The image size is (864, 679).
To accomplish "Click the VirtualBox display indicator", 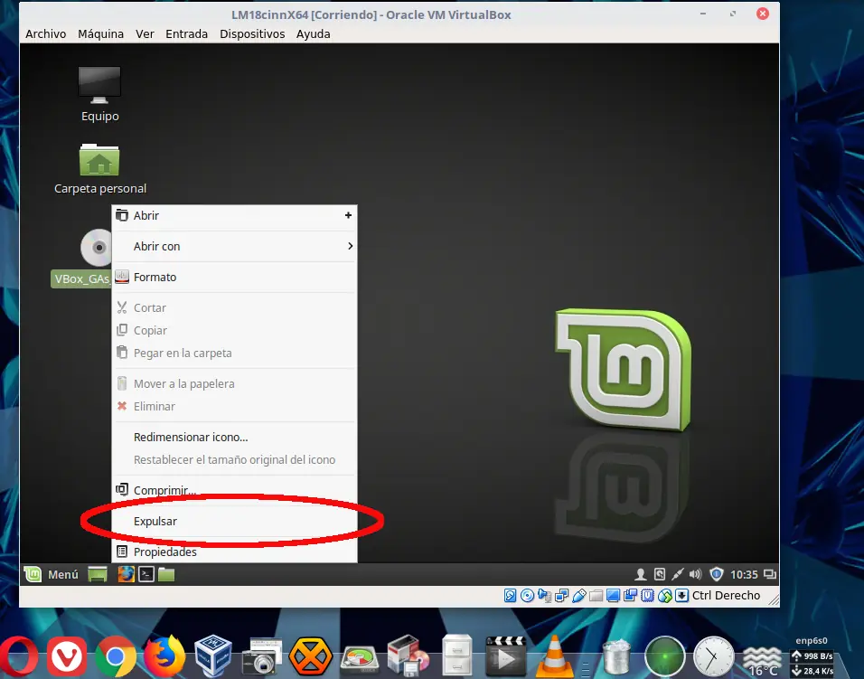I will tap(613, 595).
